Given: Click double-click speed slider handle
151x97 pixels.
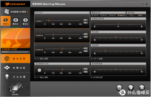Looking at the screenshot, I should (x=116, y=37).
